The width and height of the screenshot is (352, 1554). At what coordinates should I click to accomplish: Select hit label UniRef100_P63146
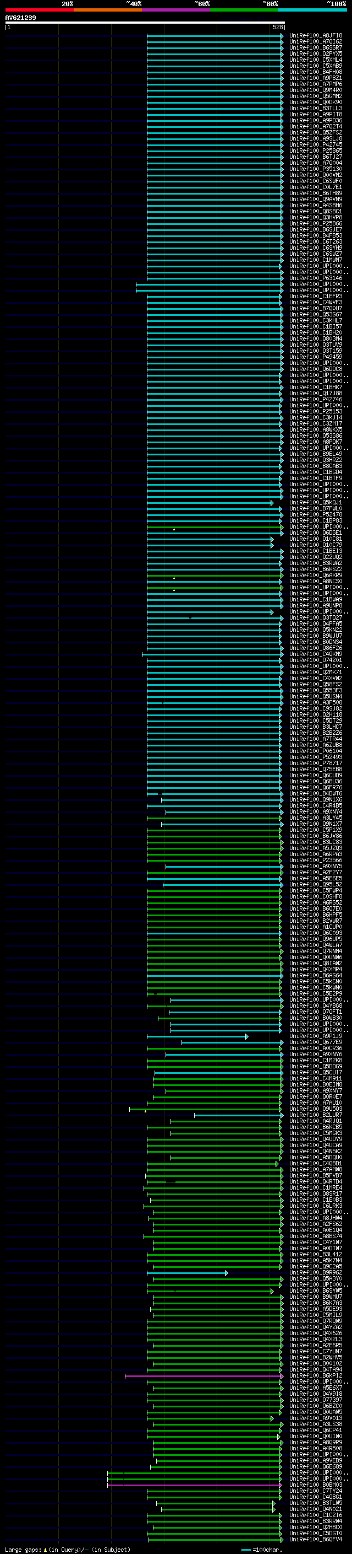coord(316,278)
